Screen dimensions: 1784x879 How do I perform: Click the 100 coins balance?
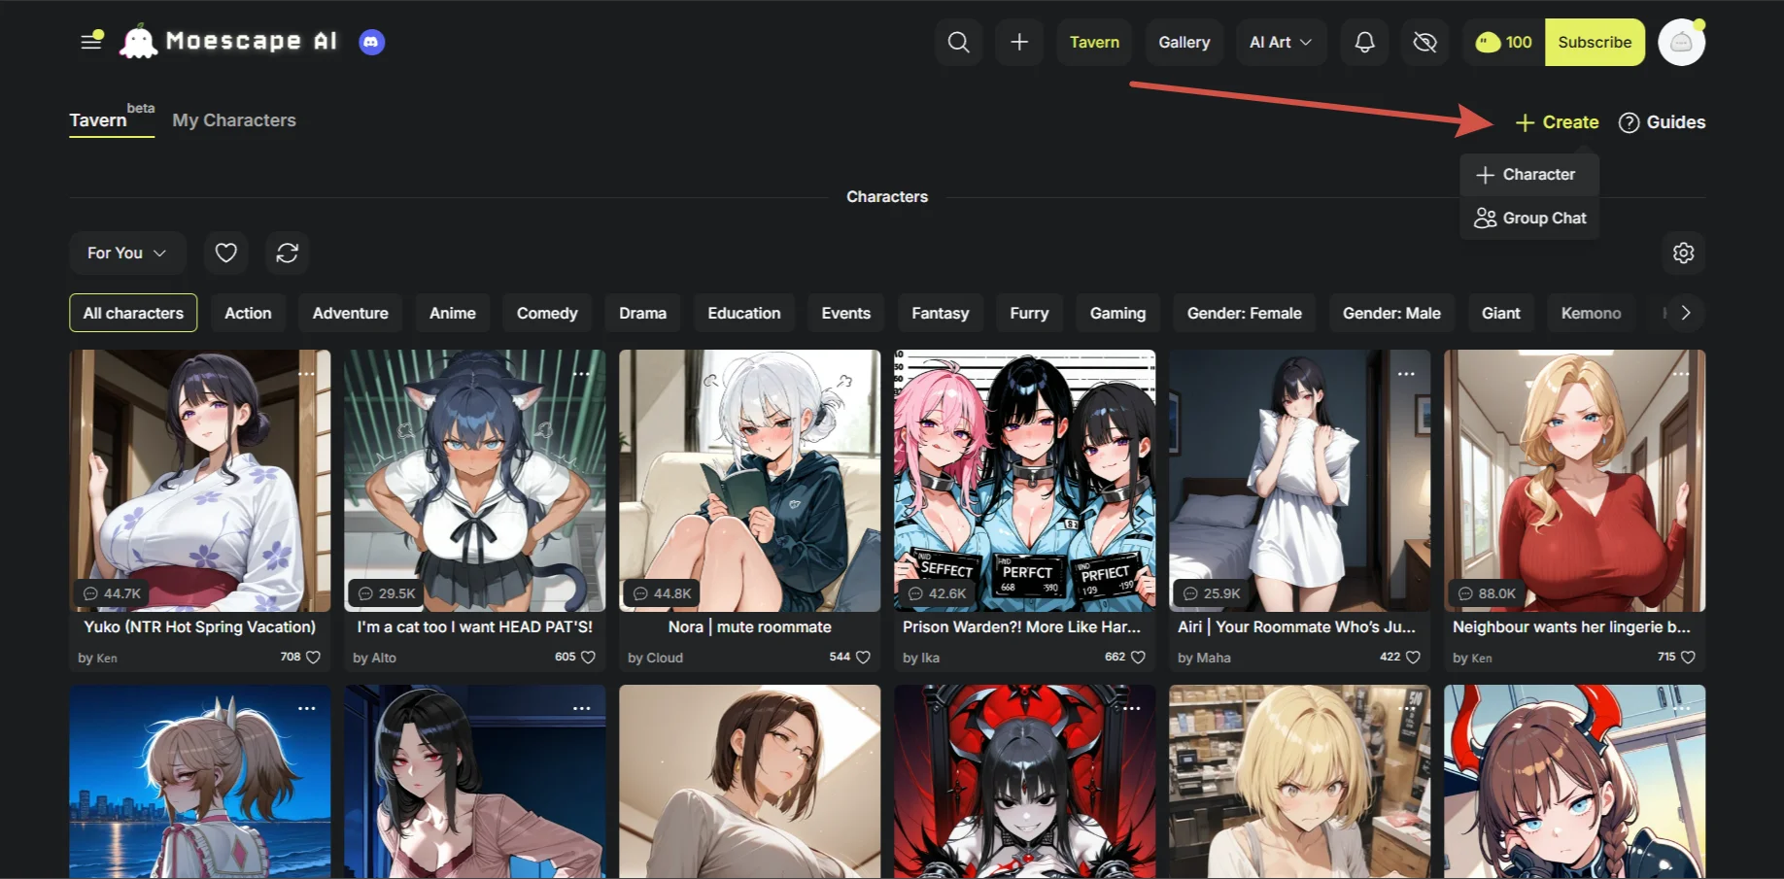coord(1504,42)
